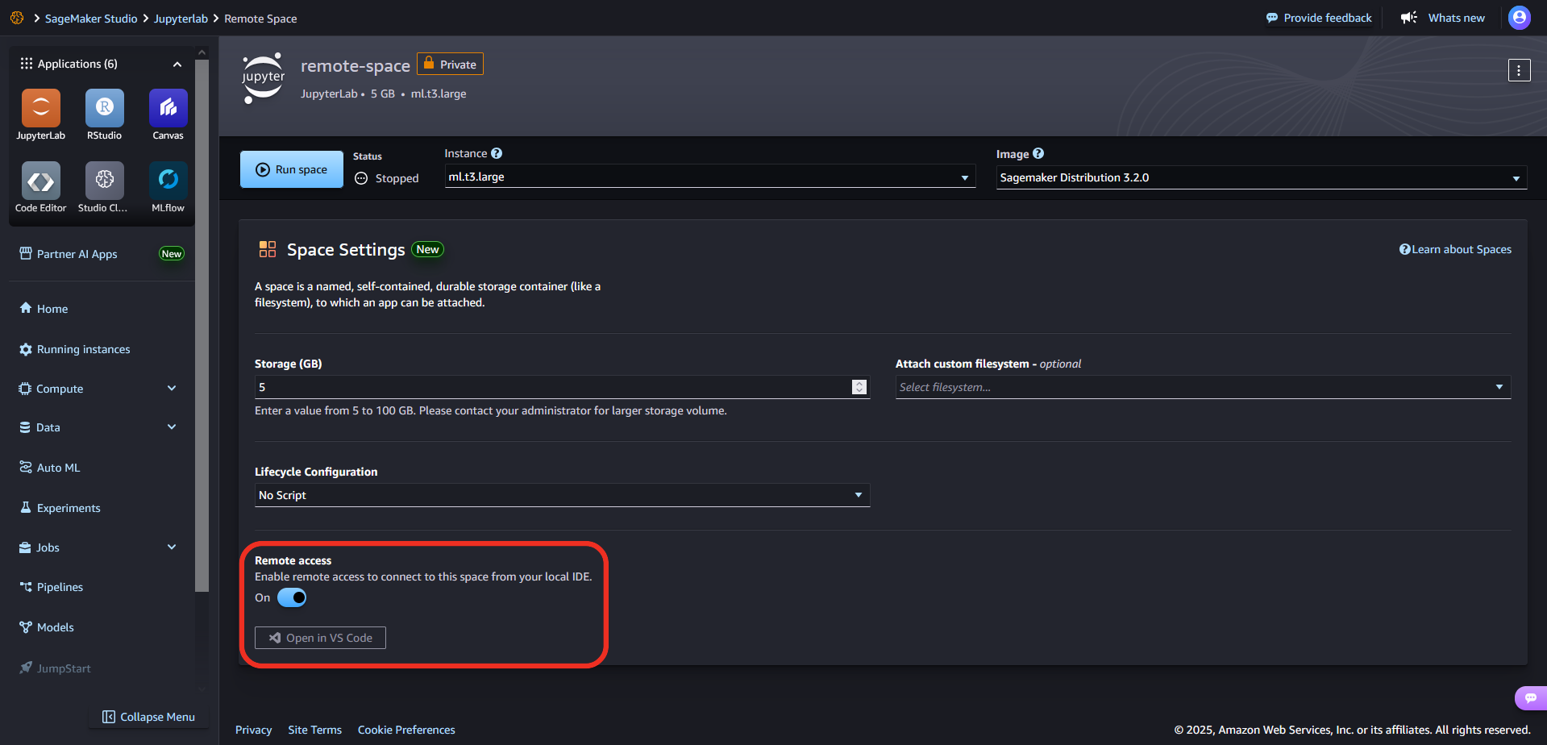Screen dimensions: 1547x745
Task: Open the Models page
Action: coord(56,627)
